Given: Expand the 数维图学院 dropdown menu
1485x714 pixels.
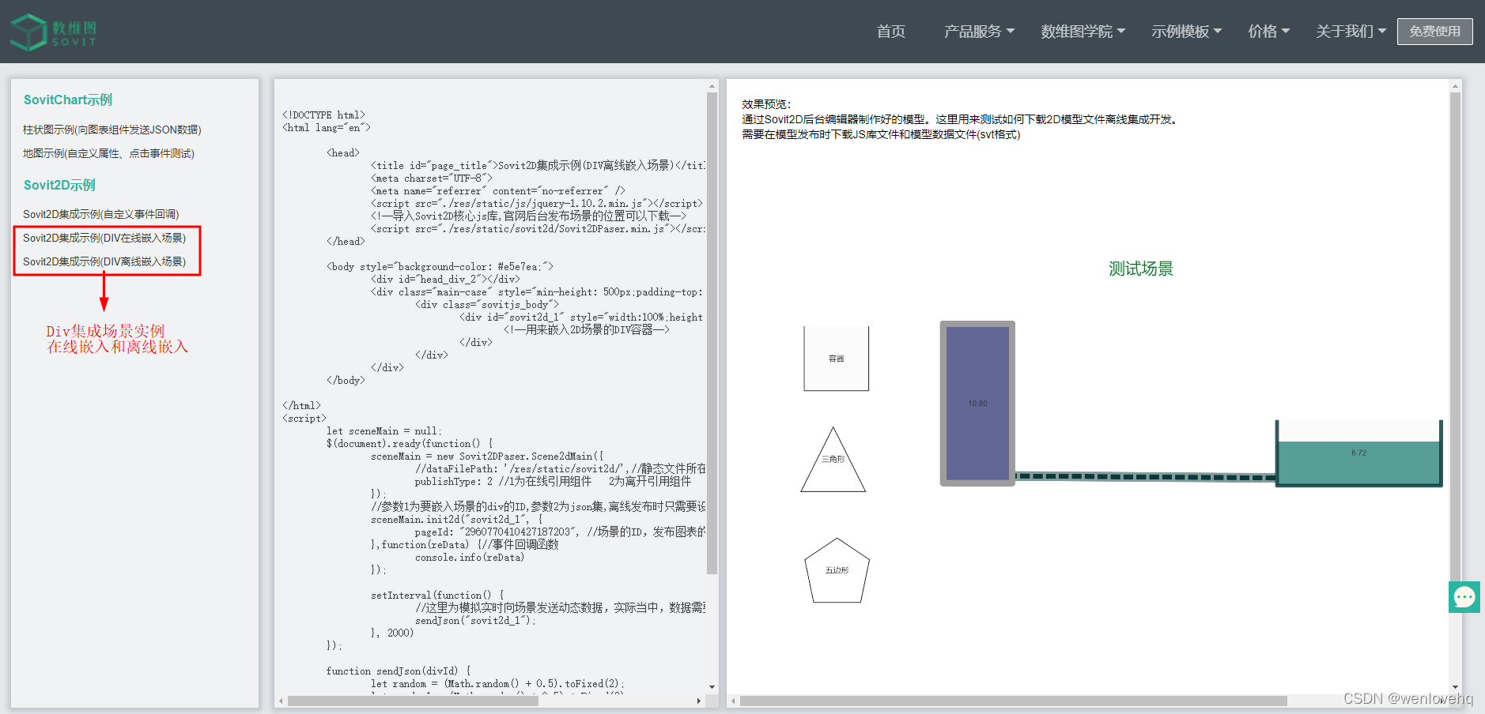Looking at the screenshot, I should pyautogui.click(x=1083, y=32).
